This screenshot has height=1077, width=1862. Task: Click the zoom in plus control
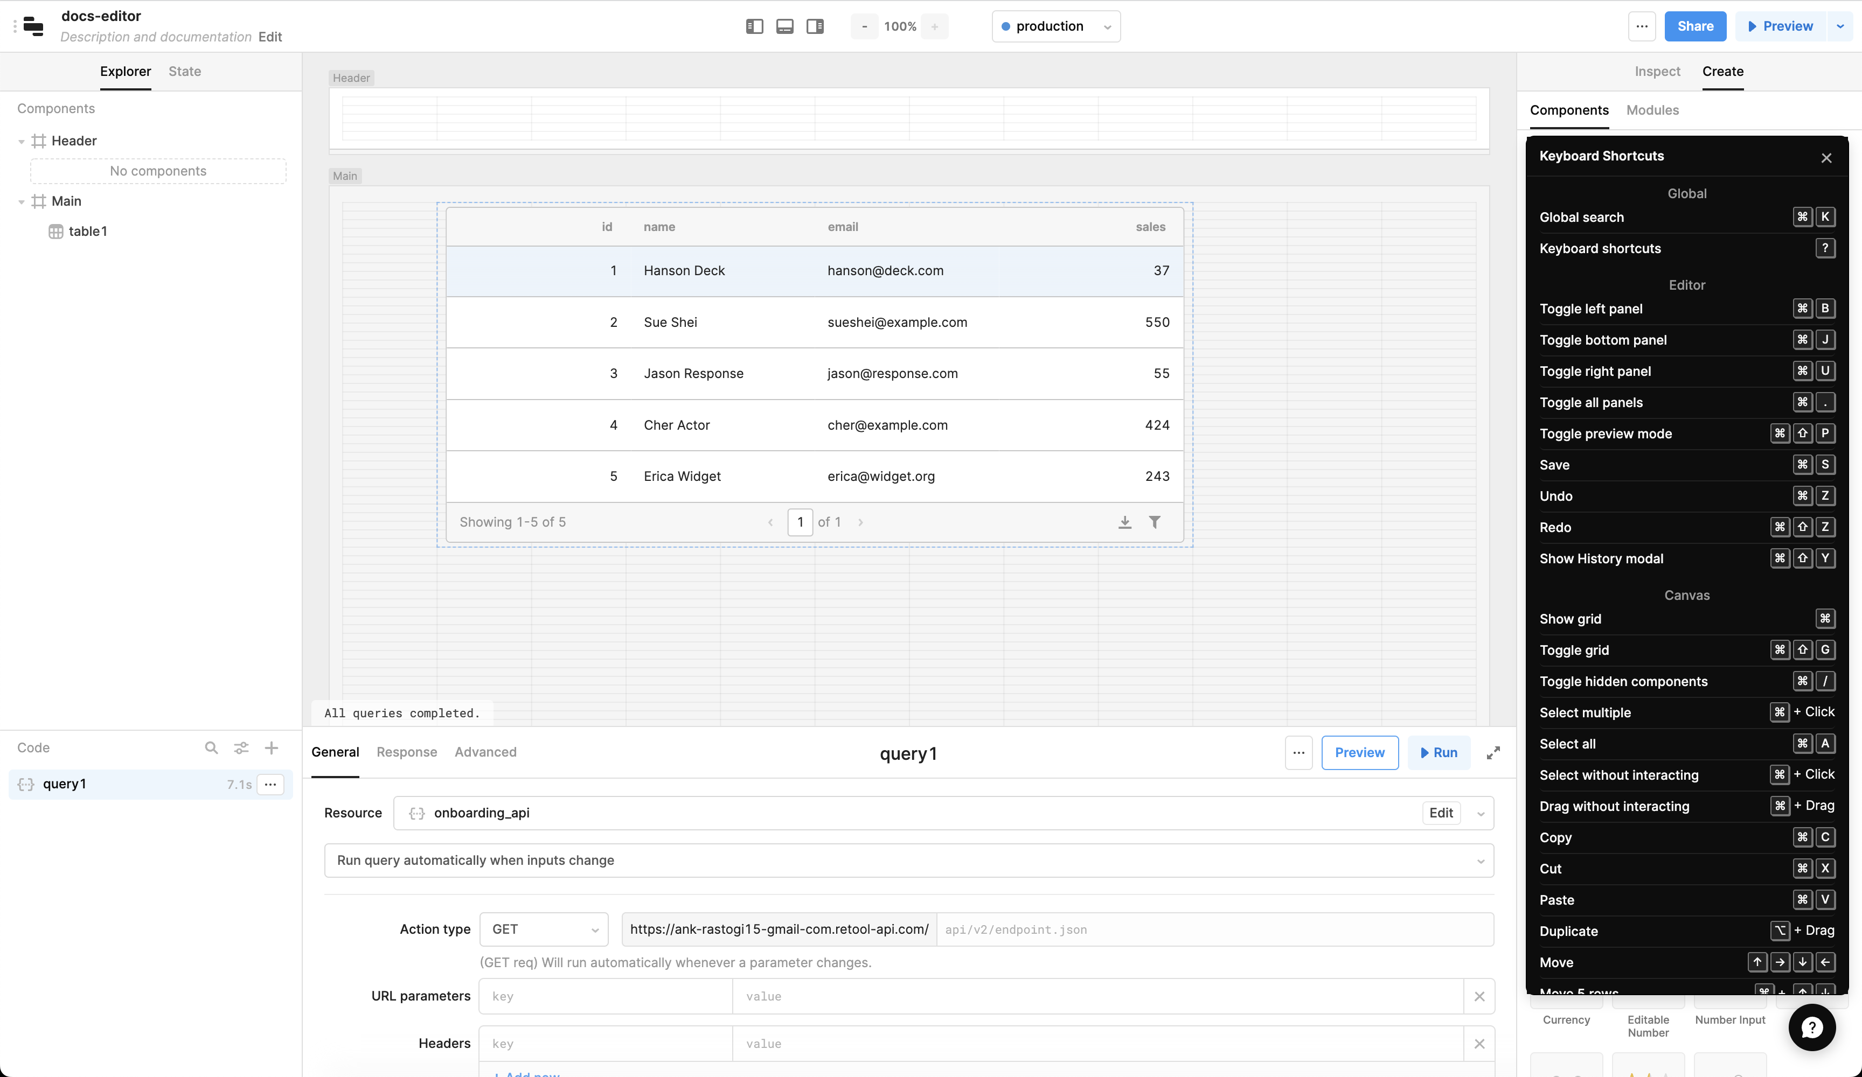point(935,26)
